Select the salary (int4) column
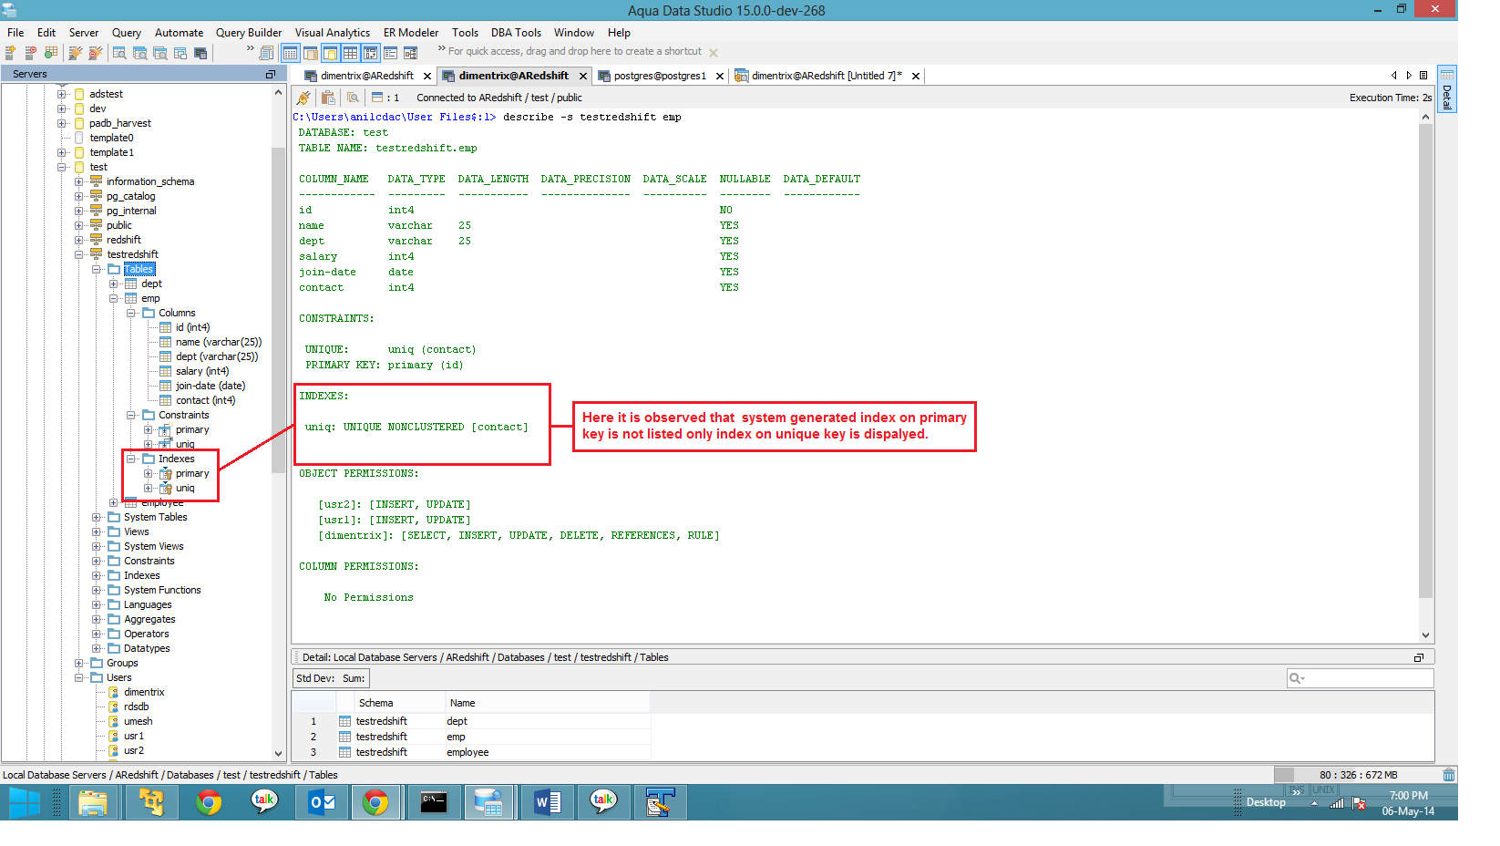Image resolution: width=1500 pixels, height=846 pixels. click(202, 371)
